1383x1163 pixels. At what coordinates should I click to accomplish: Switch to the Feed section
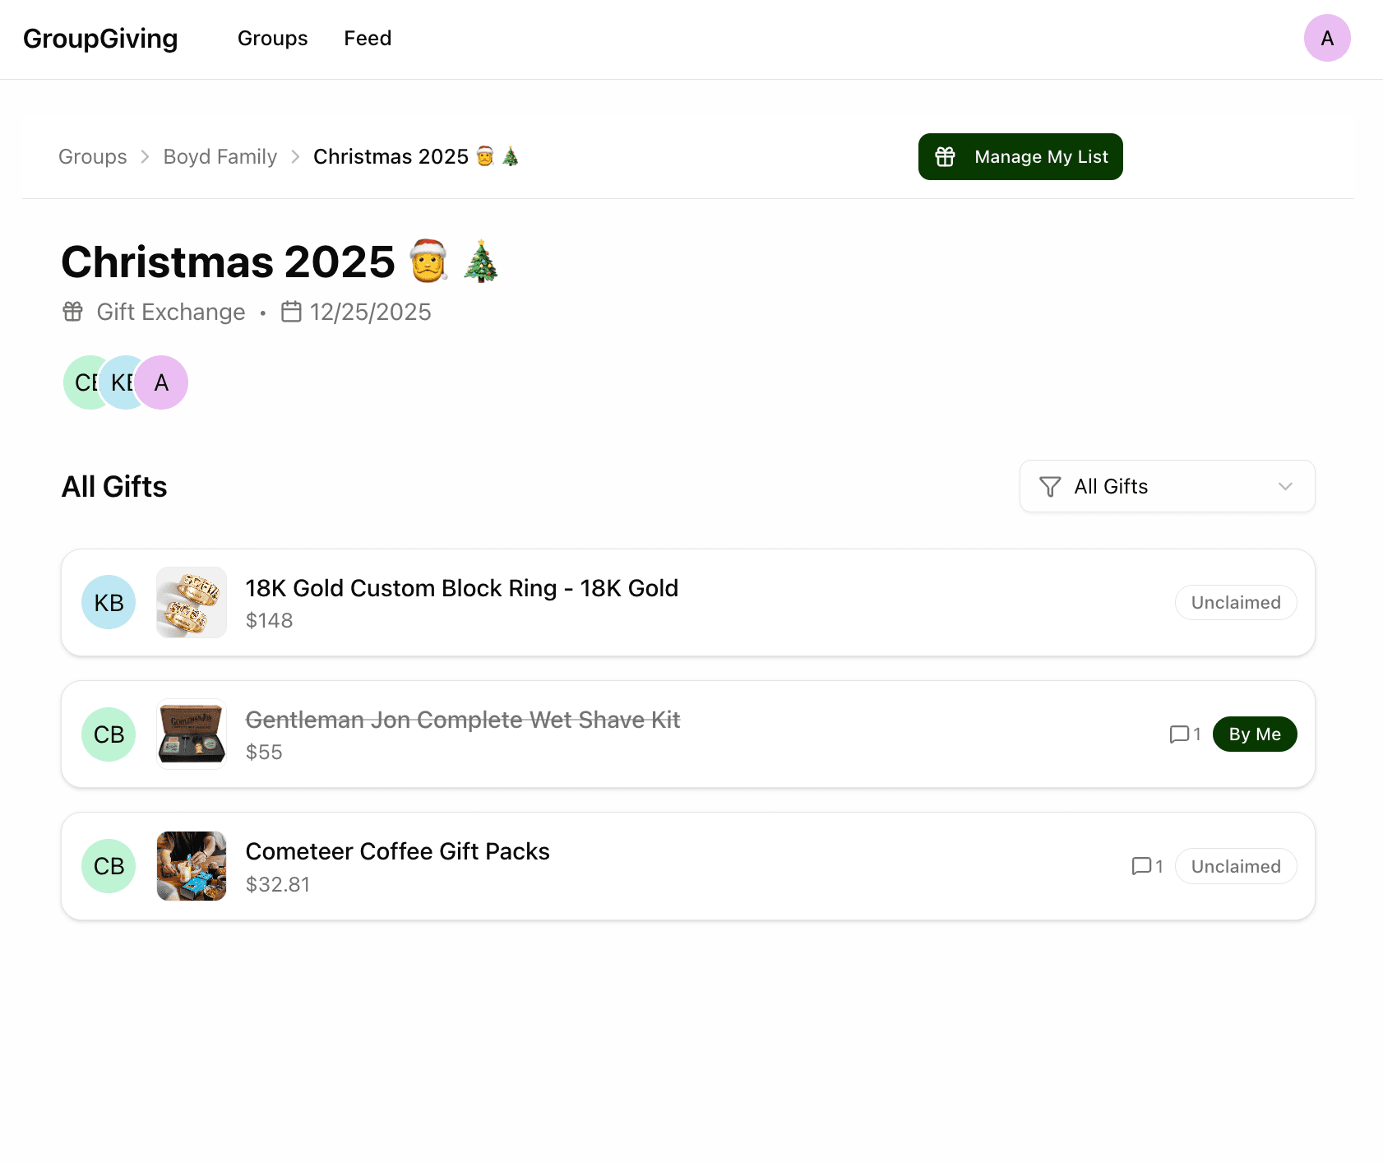coord(368,38)
